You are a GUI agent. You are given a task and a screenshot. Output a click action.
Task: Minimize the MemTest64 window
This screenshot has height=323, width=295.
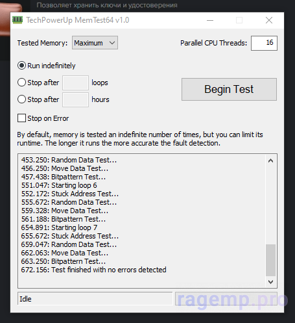(210, 20)
